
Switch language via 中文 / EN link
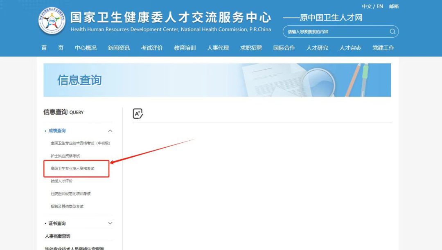coord(372,7)
